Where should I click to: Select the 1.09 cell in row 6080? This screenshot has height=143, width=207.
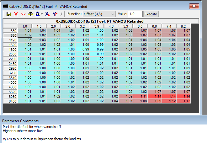pos(126,96)
